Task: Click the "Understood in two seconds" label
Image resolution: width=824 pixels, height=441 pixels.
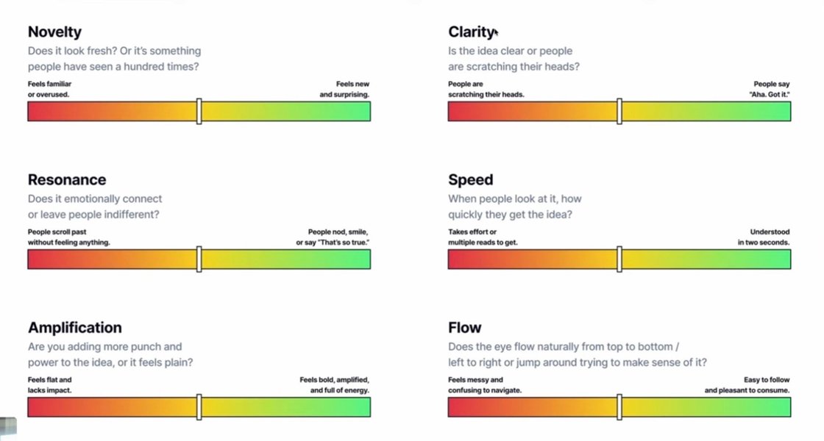Action: pyautogui.click(x=764, y=237)
